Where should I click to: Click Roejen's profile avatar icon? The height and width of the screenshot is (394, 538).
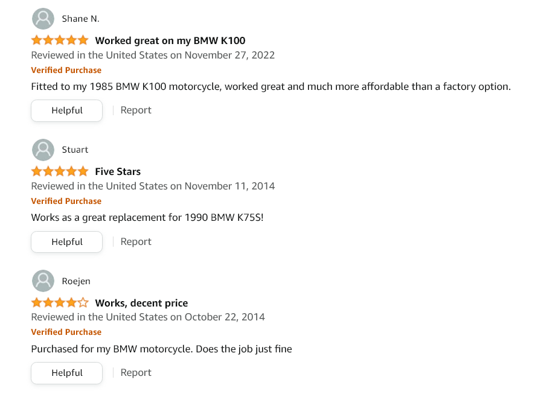coord(43,281)
